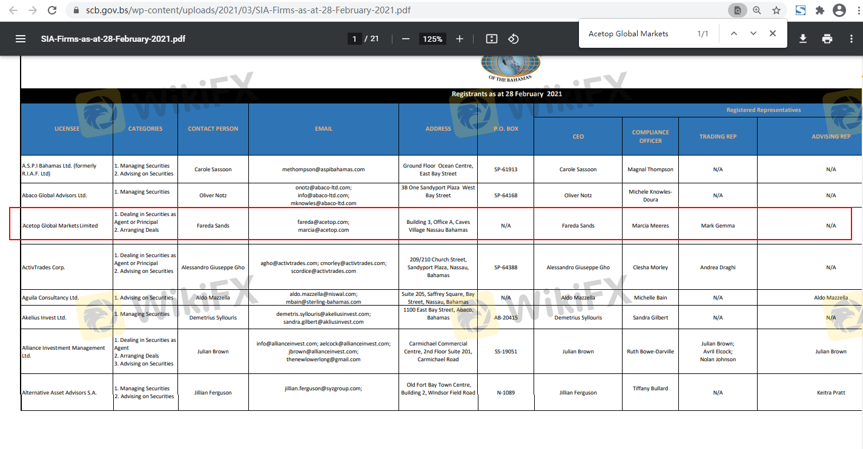Zoom out of the PDF

click(x=406, y=39)
